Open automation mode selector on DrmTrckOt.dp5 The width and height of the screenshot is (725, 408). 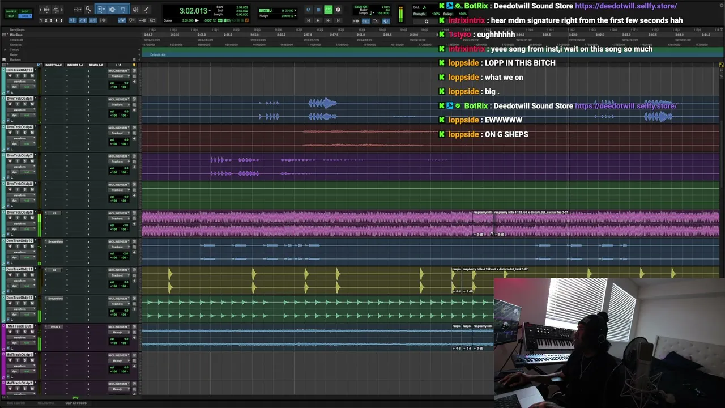pyautogui.click(x=28, y=115)
